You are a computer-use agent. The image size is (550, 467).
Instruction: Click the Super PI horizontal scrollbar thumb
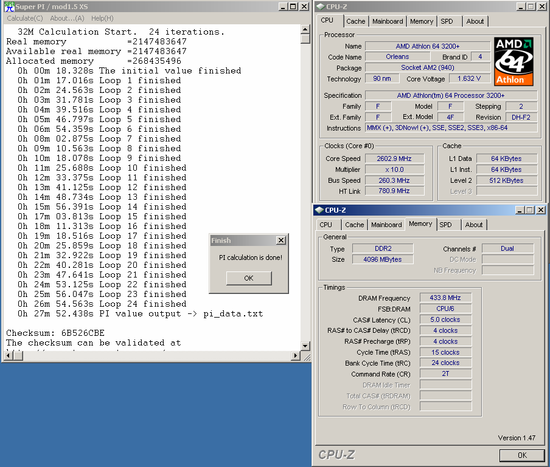18,356
